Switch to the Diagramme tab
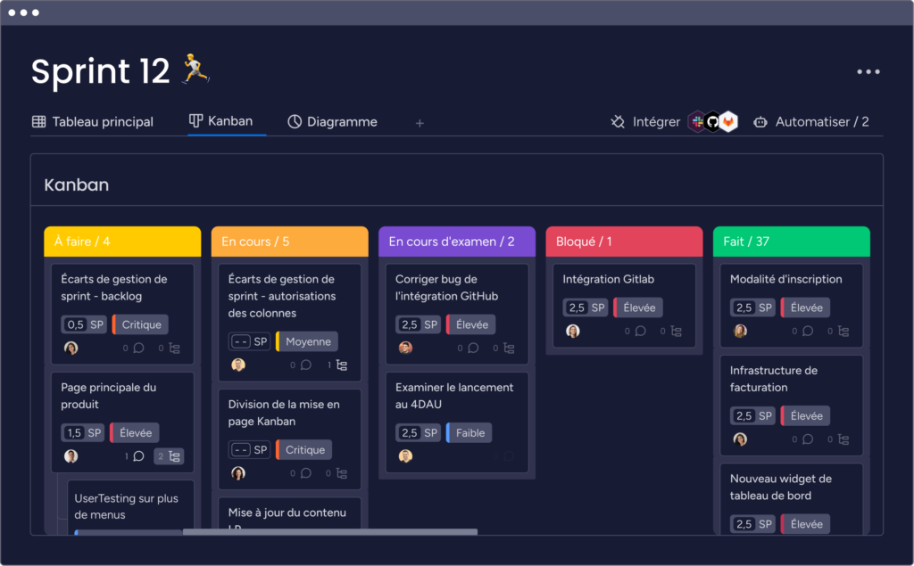 click(x=332, y=122)
